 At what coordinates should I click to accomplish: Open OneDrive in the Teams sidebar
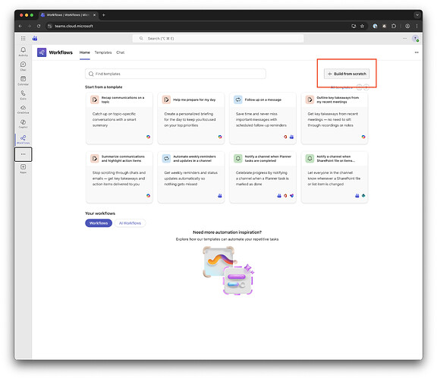23,109
